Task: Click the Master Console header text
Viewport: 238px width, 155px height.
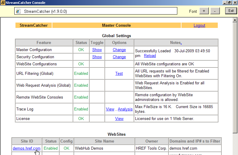Action: point(116,25)
